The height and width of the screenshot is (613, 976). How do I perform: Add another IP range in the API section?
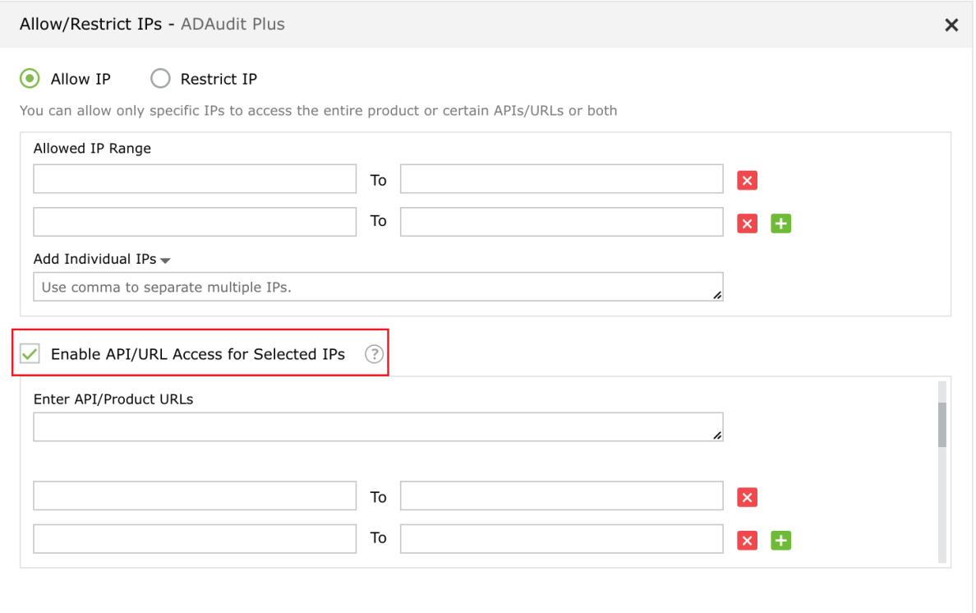pos(780,540)
